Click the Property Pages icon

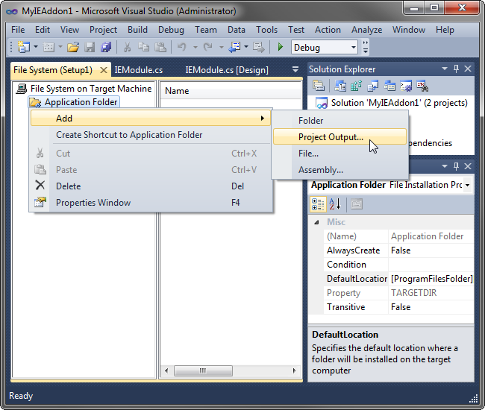(357, 204)
